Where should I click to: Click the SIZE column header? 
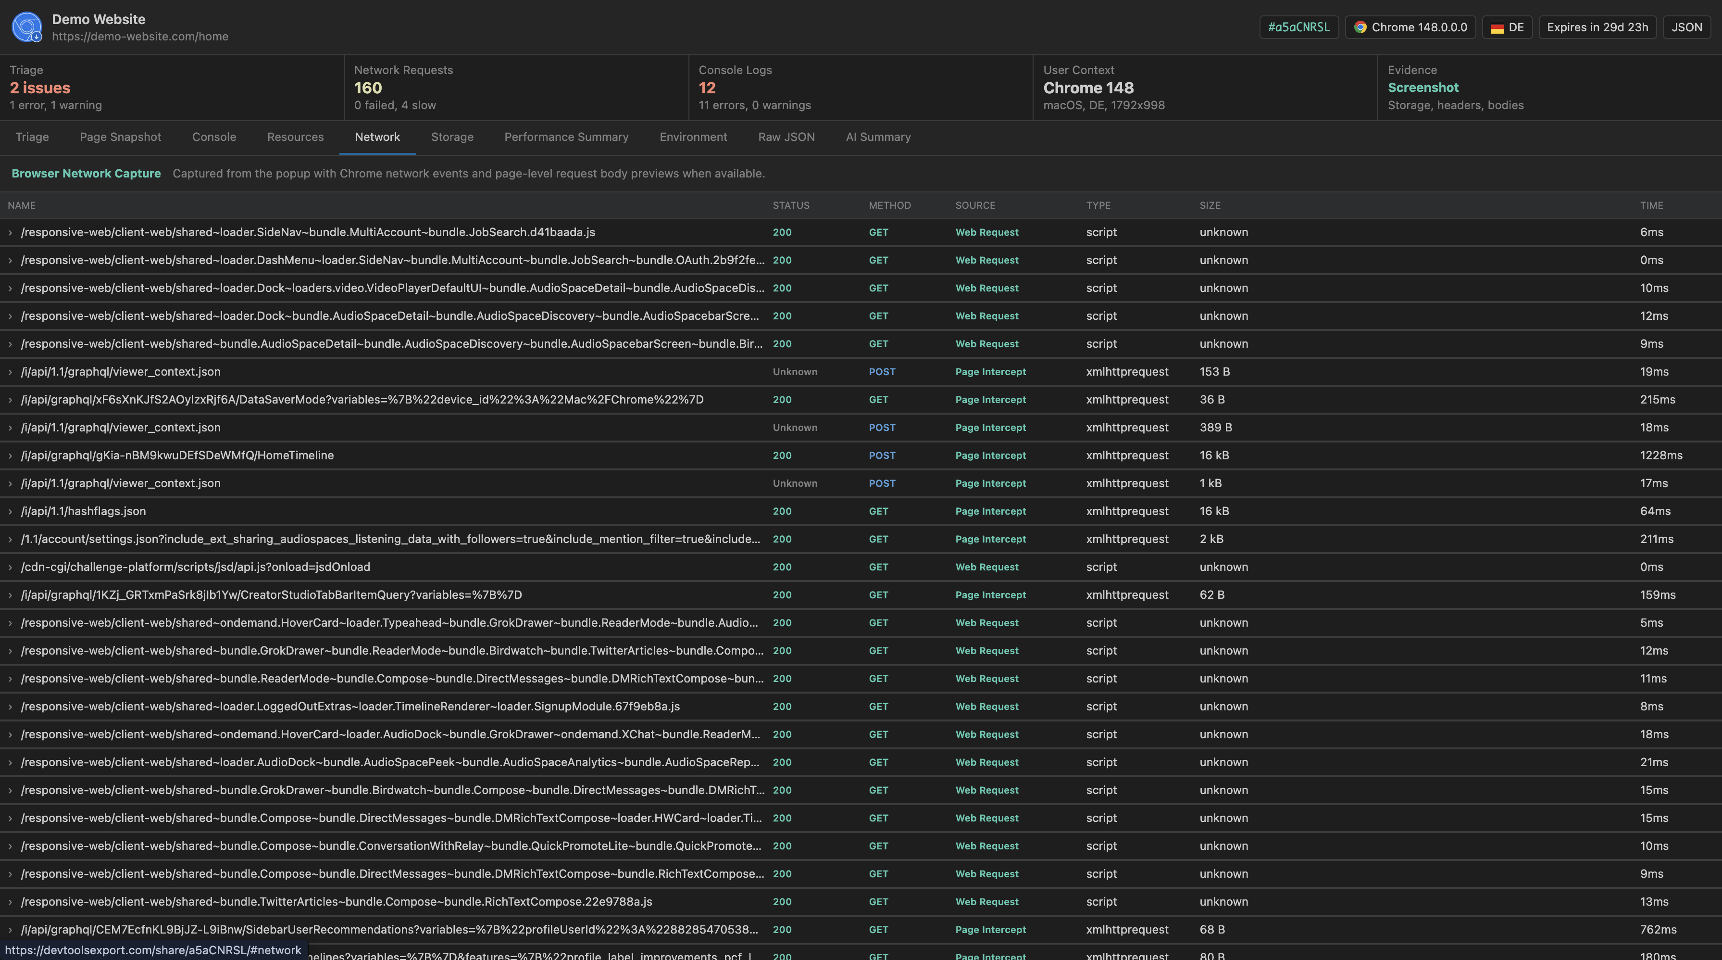[x=1210, y=205]
